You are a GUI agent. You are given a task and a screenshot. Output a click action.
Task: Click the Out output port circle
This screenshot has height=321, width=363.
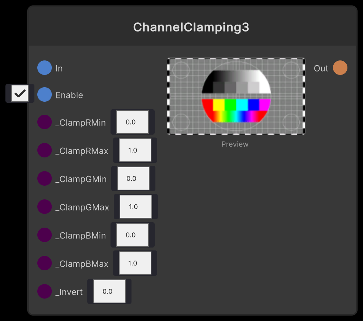340,68
